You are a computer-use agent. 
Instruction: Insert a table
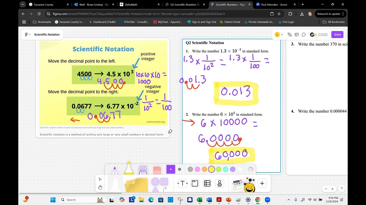click(207, 183)
